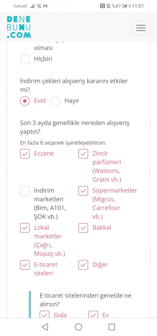
Task: Select the Evet radio button
Action: [25, 101]
